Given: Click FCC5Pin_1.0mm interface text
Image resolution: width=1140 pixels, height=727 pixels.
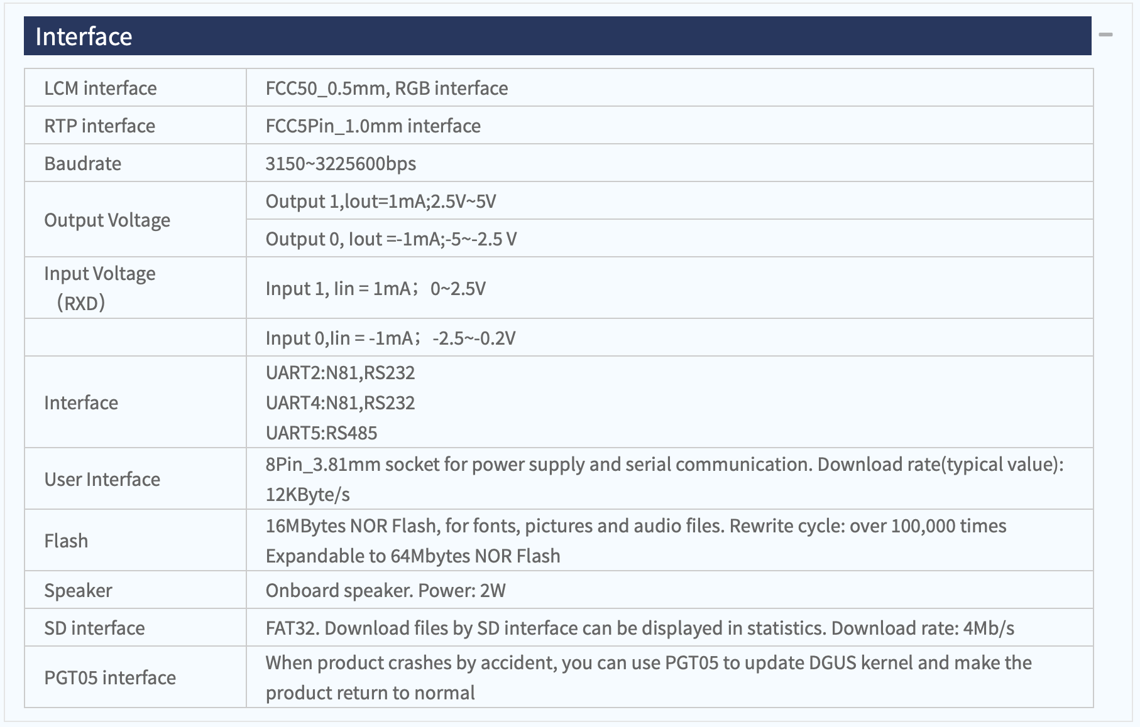Looking at the screenshot, I should tap(373, 126).
